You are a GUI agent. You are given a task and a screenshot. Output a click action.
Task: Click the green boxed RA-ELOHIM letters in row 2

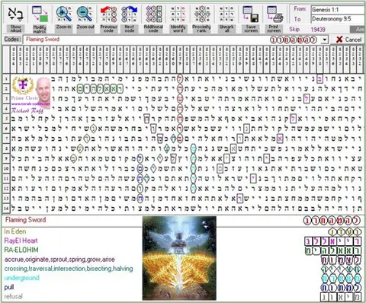click(x=100, y=88)
